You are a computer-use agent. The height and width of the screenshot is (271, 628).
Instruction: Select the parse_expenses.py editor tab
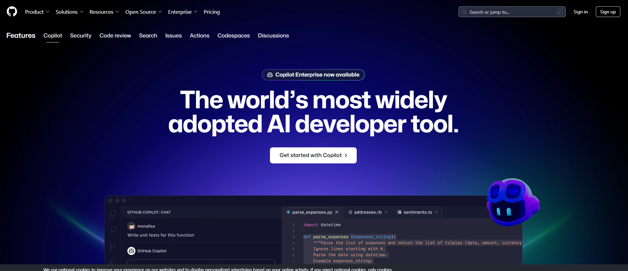pos(312,212)
